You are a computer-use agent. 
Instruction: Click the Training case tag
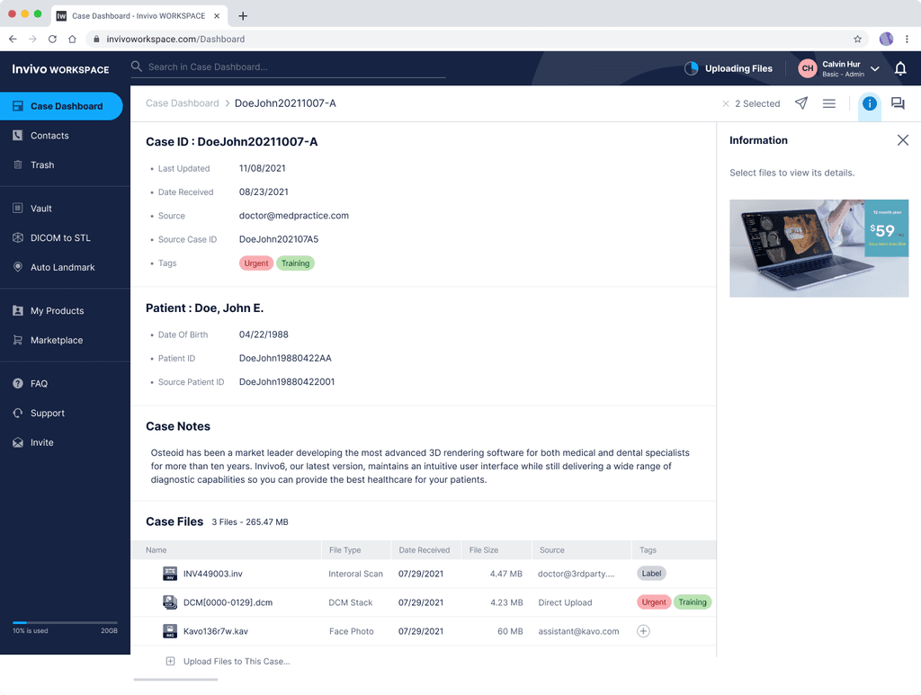(x=295, y=263)
